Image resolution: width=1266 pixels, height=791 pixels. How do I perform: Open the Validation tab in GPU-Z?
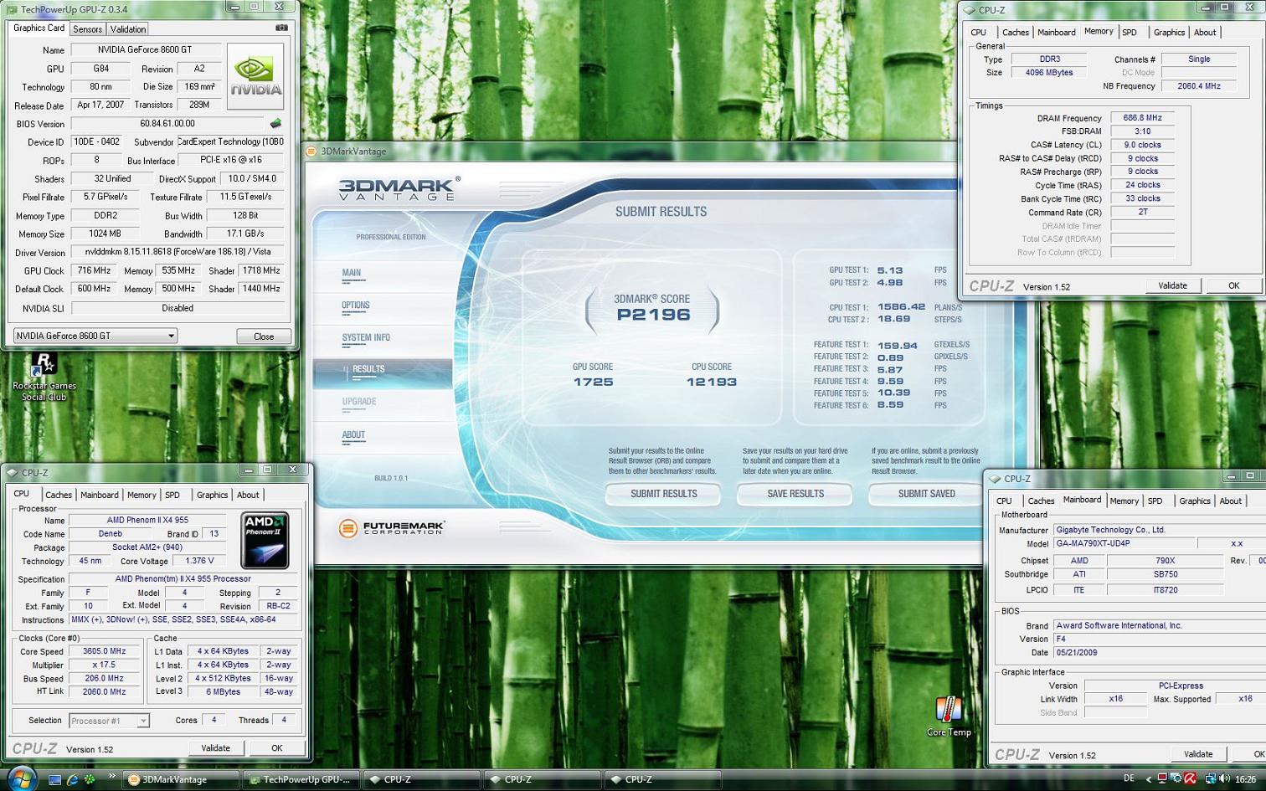click(128, 29)
